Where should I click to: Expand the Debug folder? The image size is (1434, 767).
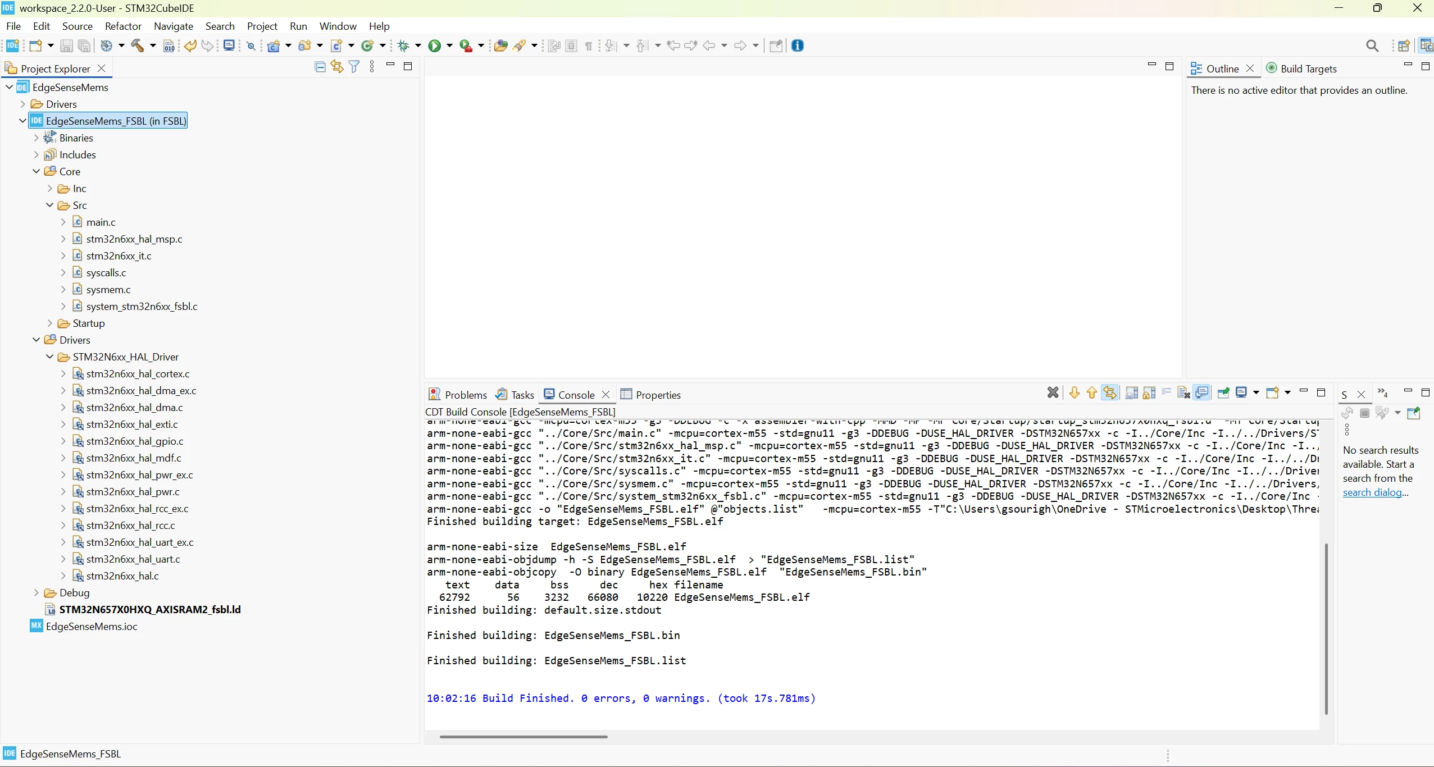pos(37,592)
